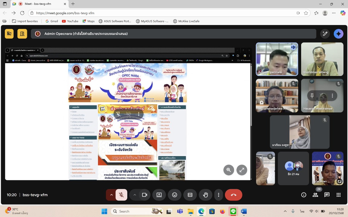
Task: Open the in-call chat panel
Action: pos(327,195)
